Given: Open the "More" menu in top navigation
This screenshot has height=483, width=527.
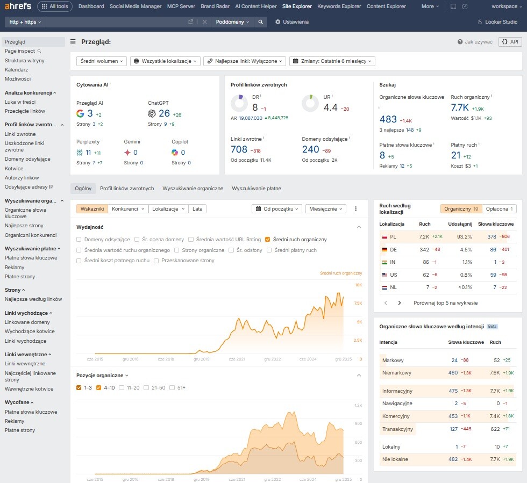Looking at the screenshot, I should point(429,6).
